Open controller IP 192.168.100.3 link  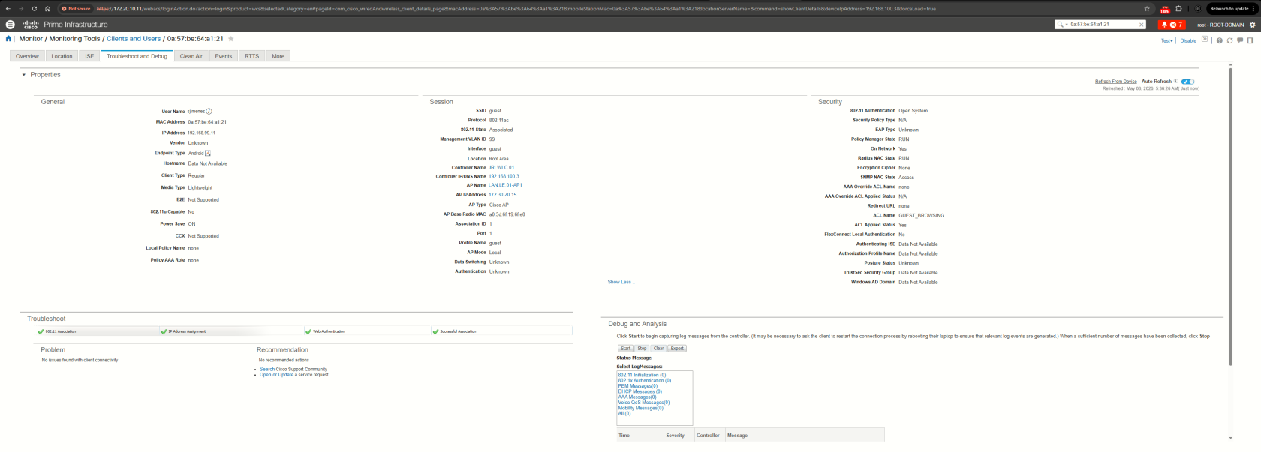coord(504,177)
